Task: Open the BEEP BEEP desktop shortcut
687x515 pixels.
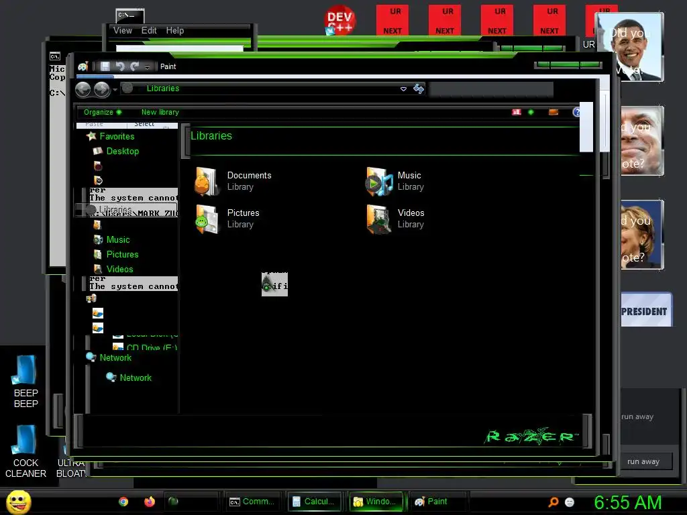Action: [25, 382]
